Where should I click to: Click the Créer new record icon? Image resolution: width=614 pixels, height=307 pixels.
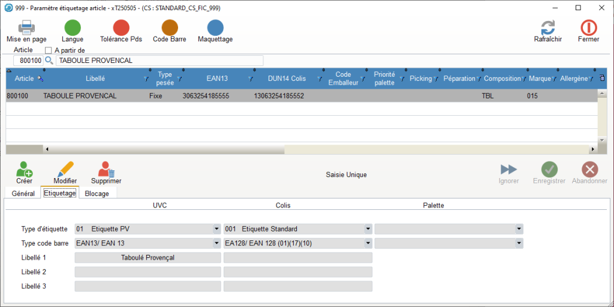click(x=25, y=170)
